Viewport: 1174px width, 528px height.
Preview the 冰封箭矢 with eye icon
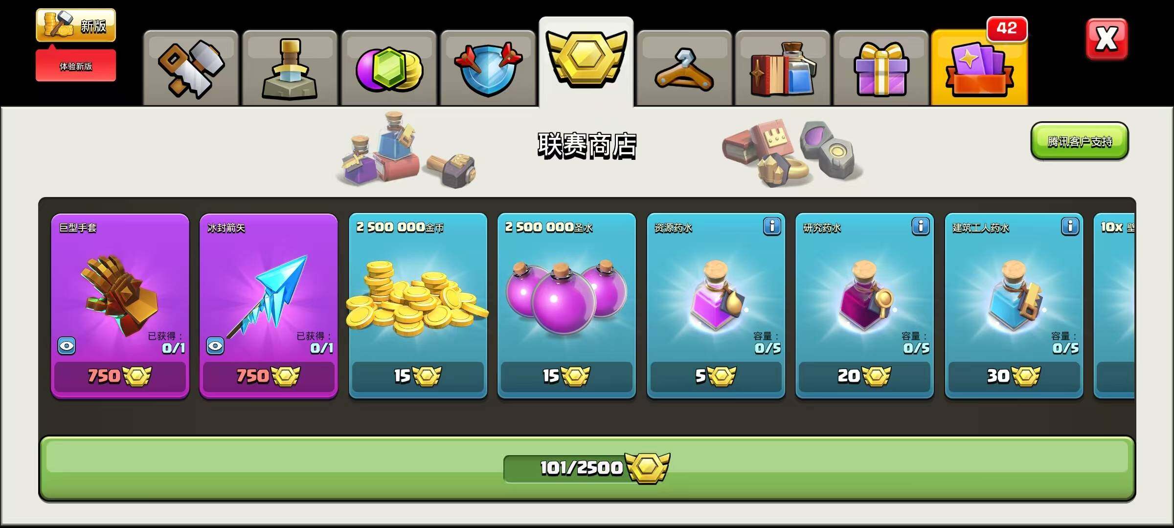click(215, 346)
